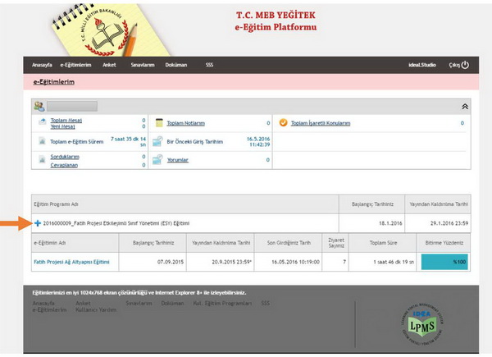
Task: Click the T.C. MEB YEĞİTEK e-Eğitim Platformu title
Action: (276, 21)
